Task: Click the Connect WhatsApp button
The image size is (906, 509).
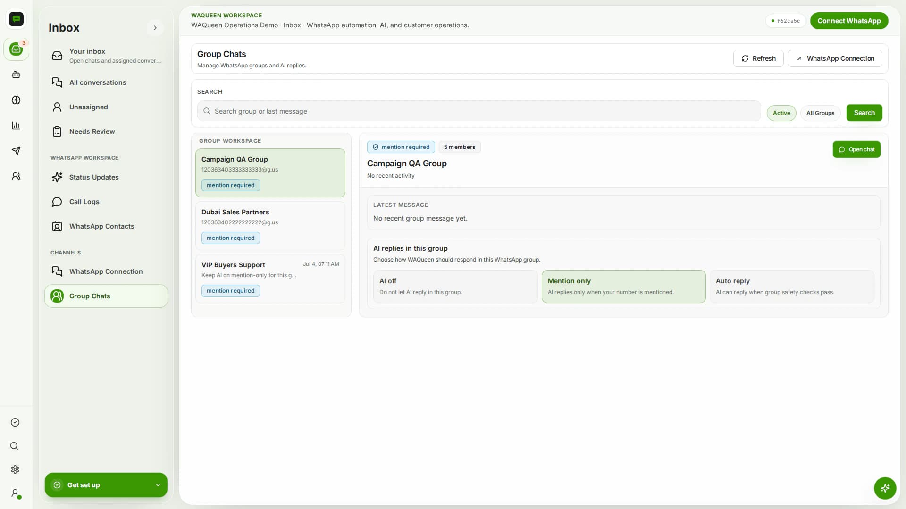Action: pyautogui.click(x=849, y=21)
